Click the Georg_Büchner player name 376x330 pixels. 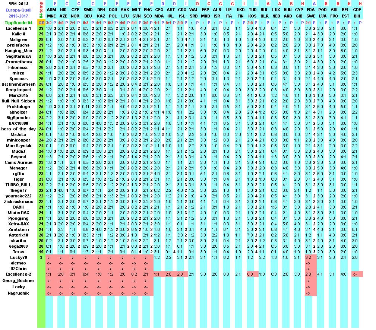18,280
